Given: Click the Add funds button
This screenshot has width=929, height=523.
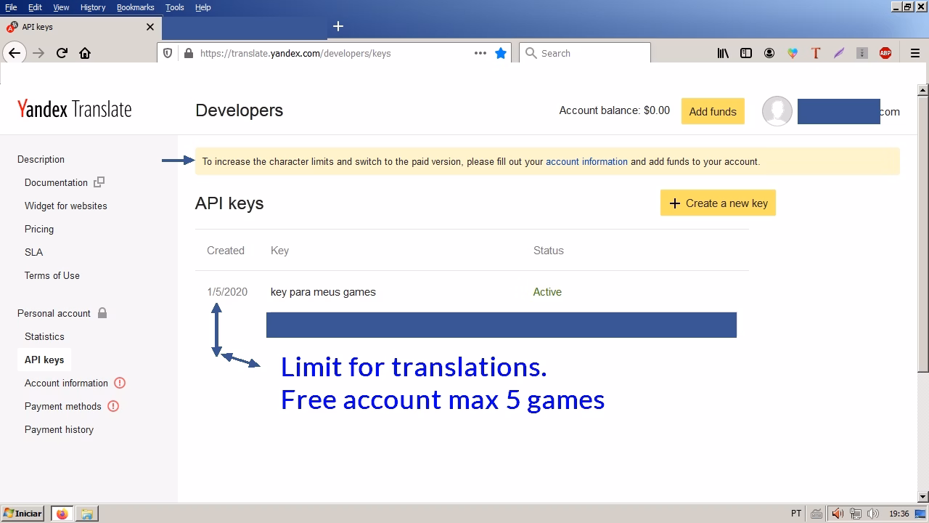Looking at the screenshot, I should coord(713,111).
